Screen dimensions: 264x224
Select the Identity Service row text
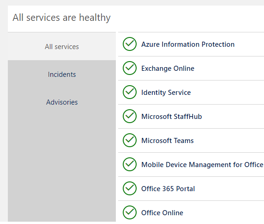[166, 93]
